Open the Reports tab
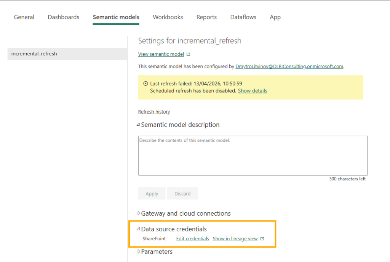This screenshot has height=262, width=390. [206, 17]
